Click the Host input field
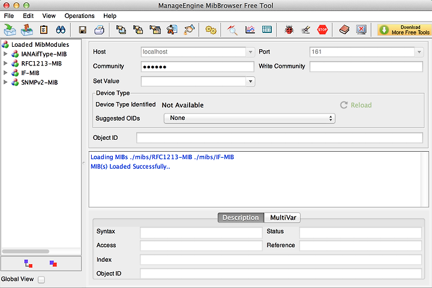Image resolution: width=432 pixels, height=288 pixels. (193, 52)
